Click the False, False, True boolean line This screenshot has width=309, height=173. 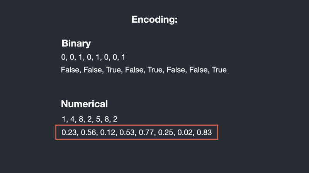(144, 70)
